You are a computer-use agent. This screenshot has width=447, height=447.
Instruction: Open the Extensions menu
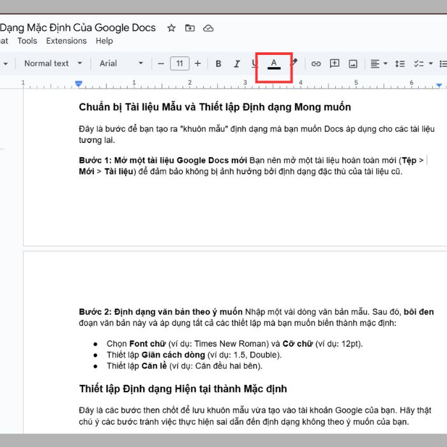(66, 41)
